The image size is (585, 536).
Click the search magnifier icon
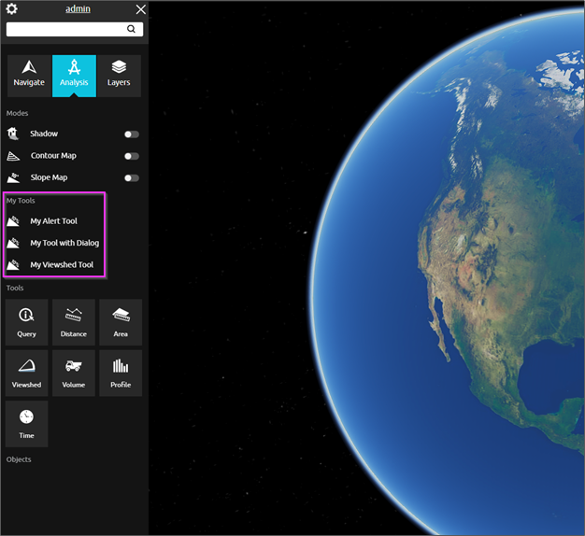point(131,29)
